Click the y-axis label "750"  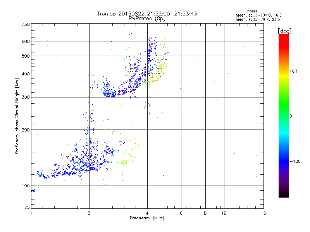point(26,24)
